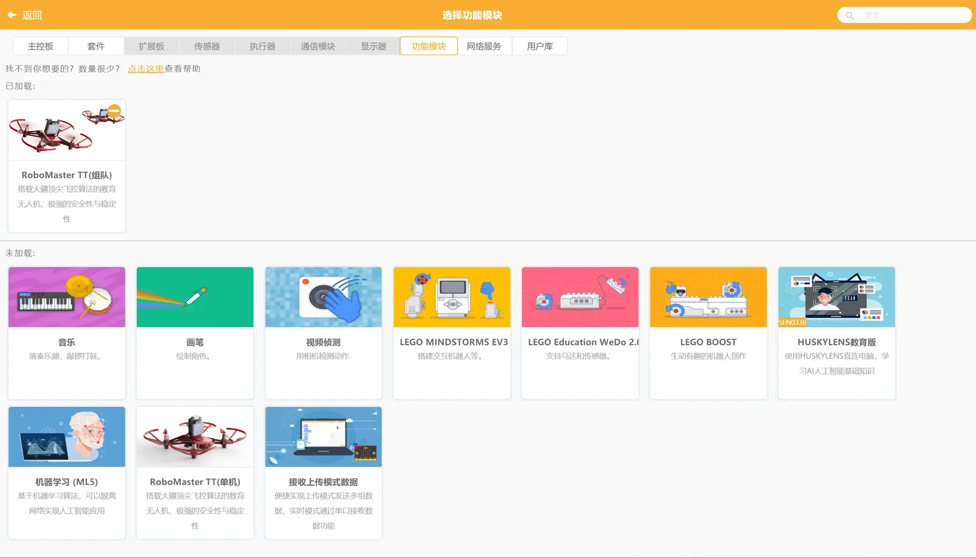Open the 用户库 tab
Image resolution: width=976 pixels, height=558 pixels.
540,46
